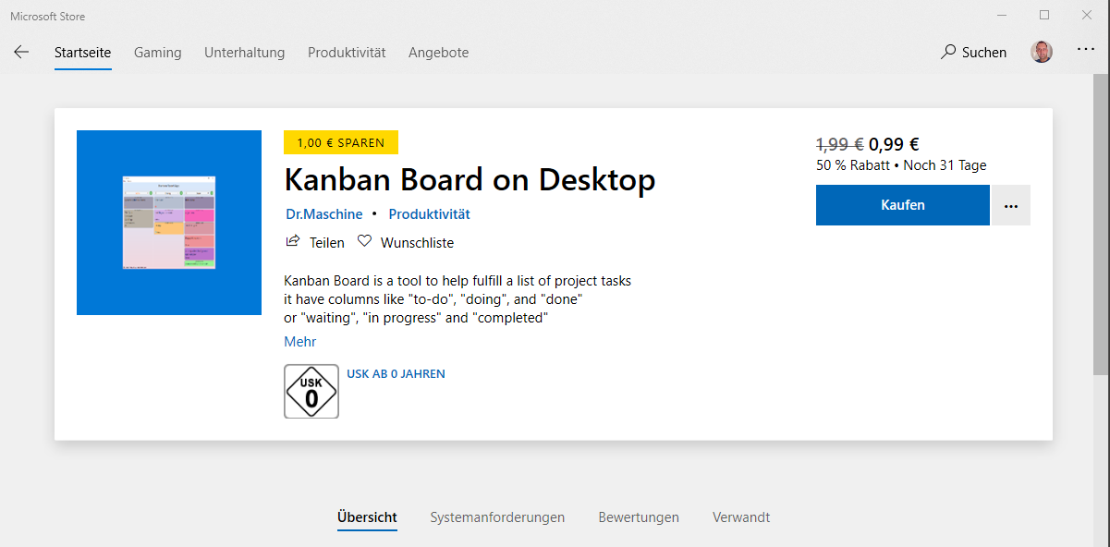The height and width of the screenshot is (547, 1110).
Task: Select the Produktivität navigation tab
Action: (347, 53)
